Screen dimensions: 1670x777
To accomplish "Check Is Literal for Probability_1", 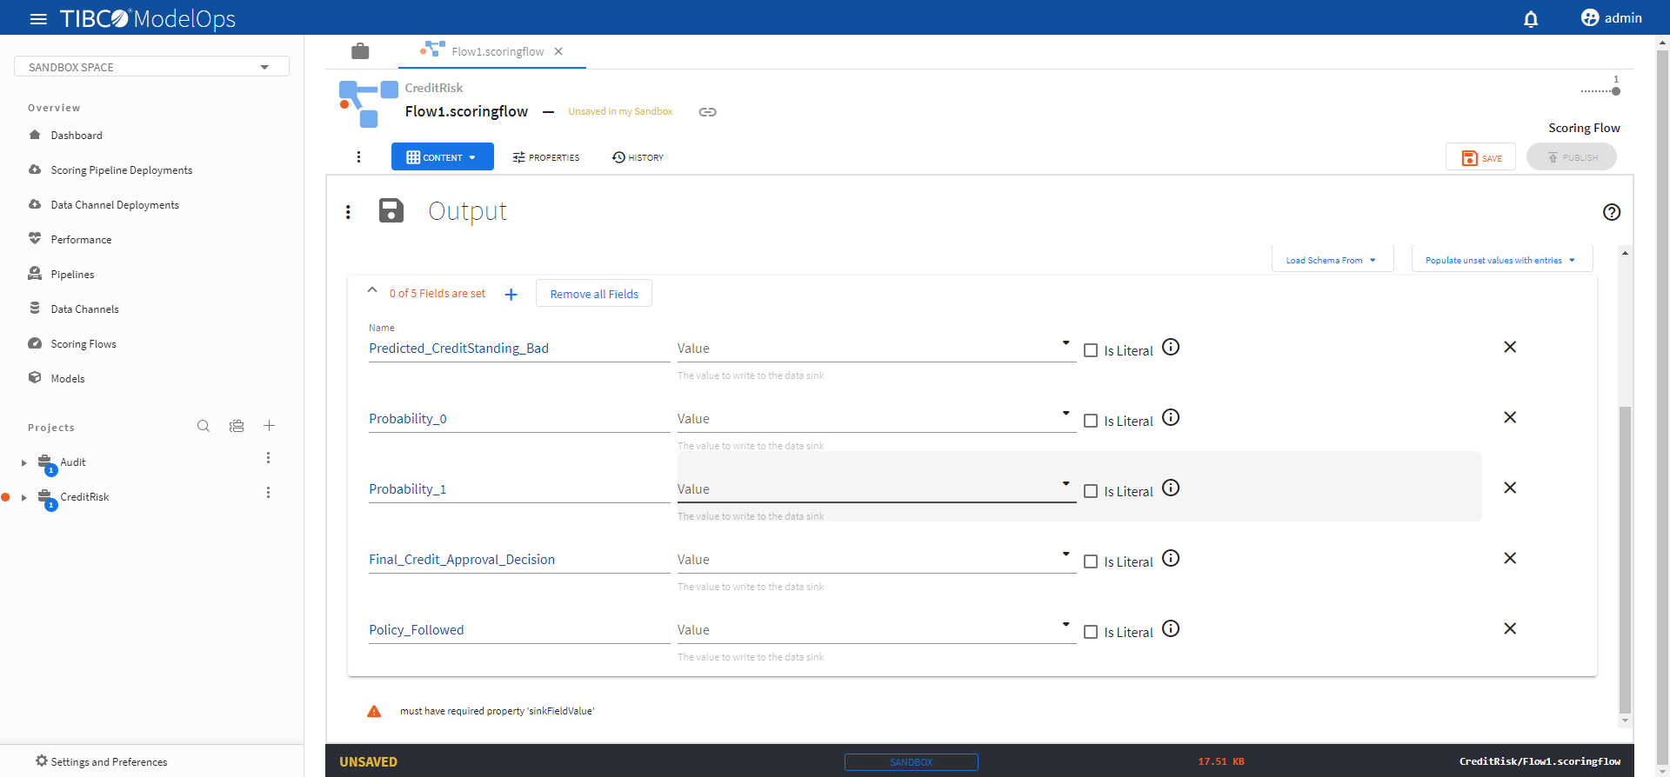I will pos(1091,491).
